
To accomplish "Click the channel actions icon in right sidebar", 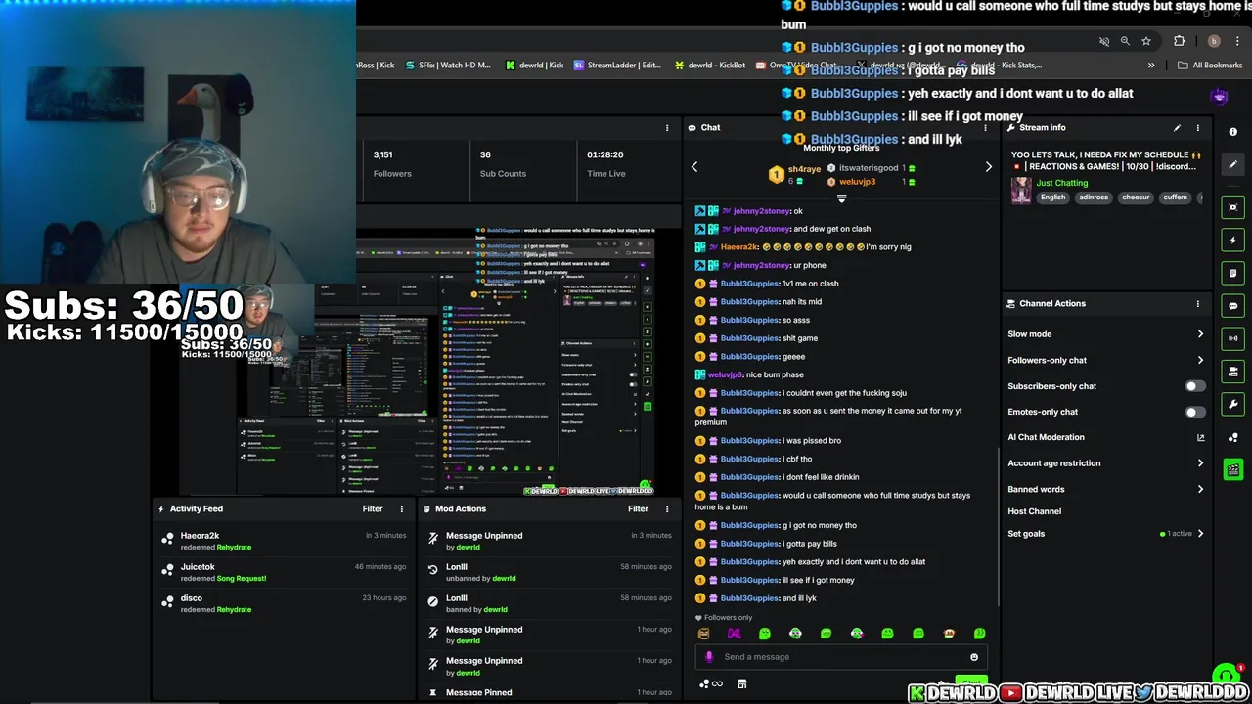I will (x=1232, y=372).
